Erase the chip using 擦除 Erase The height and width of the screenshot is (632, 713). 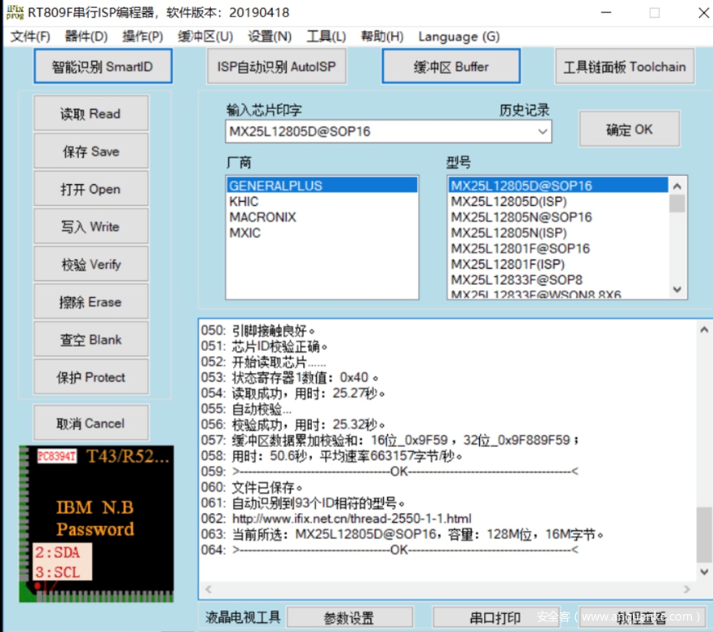90,301
